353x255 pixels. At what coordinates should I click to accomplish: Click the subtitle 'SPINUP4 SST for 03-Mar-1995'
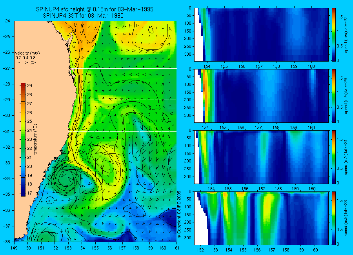click(x=83, y=16)
